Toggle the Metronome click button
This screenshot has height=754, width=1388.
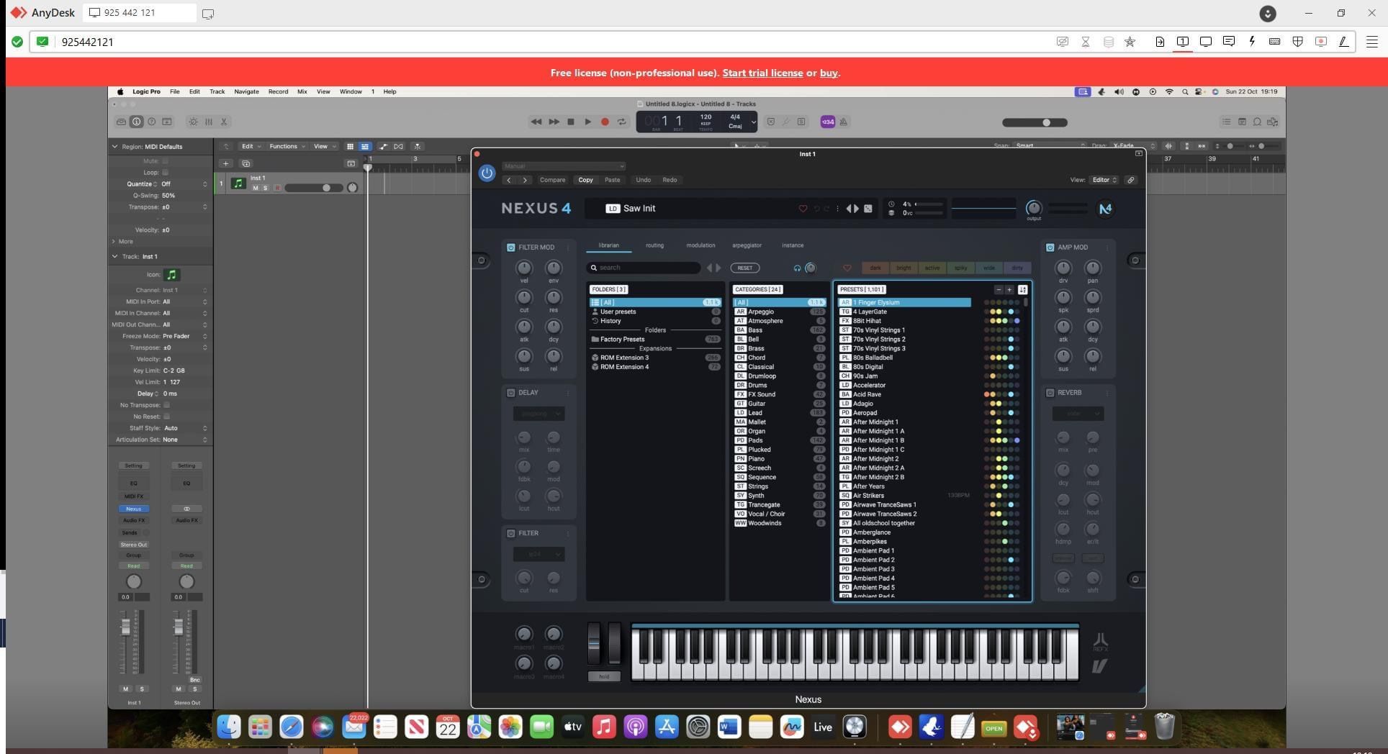click(844, 122)
